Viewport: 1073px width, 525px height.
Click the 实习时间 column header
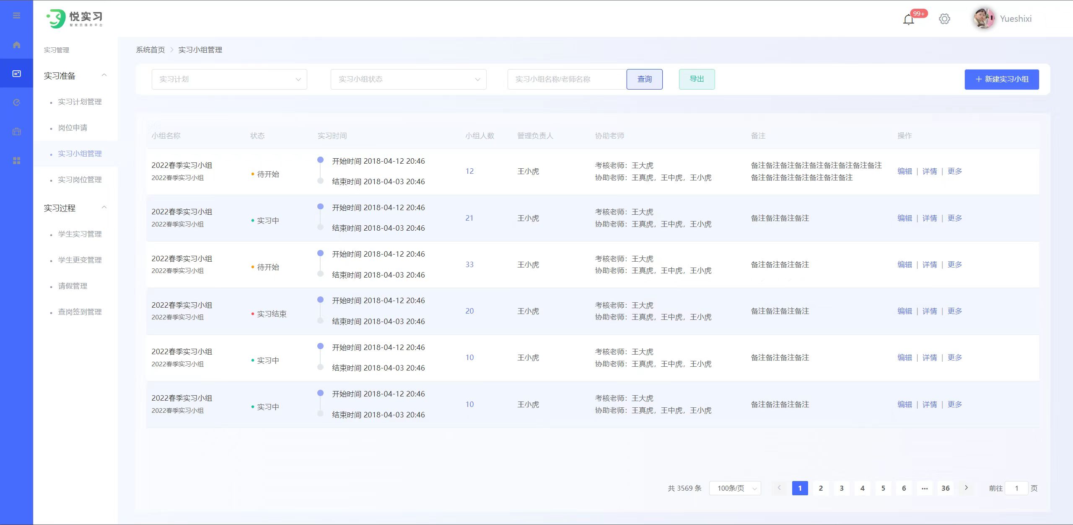(332, 136)
